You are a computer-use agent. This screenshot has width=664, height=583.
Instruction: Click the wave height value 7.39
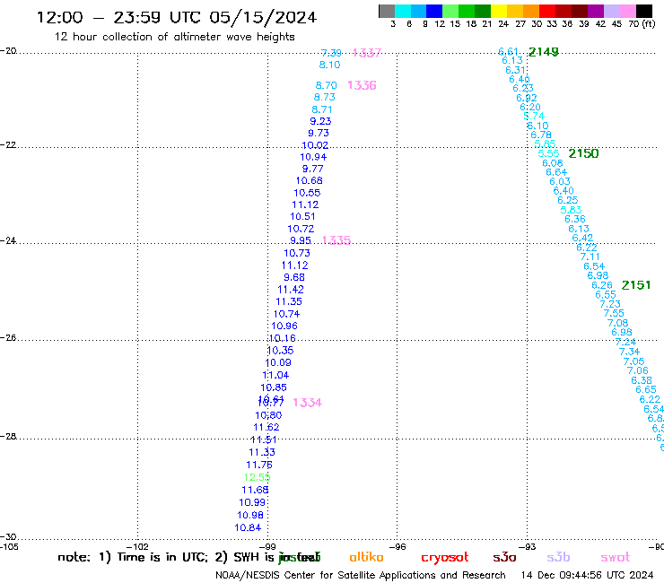pyautogui.click(x=331, y=53)
